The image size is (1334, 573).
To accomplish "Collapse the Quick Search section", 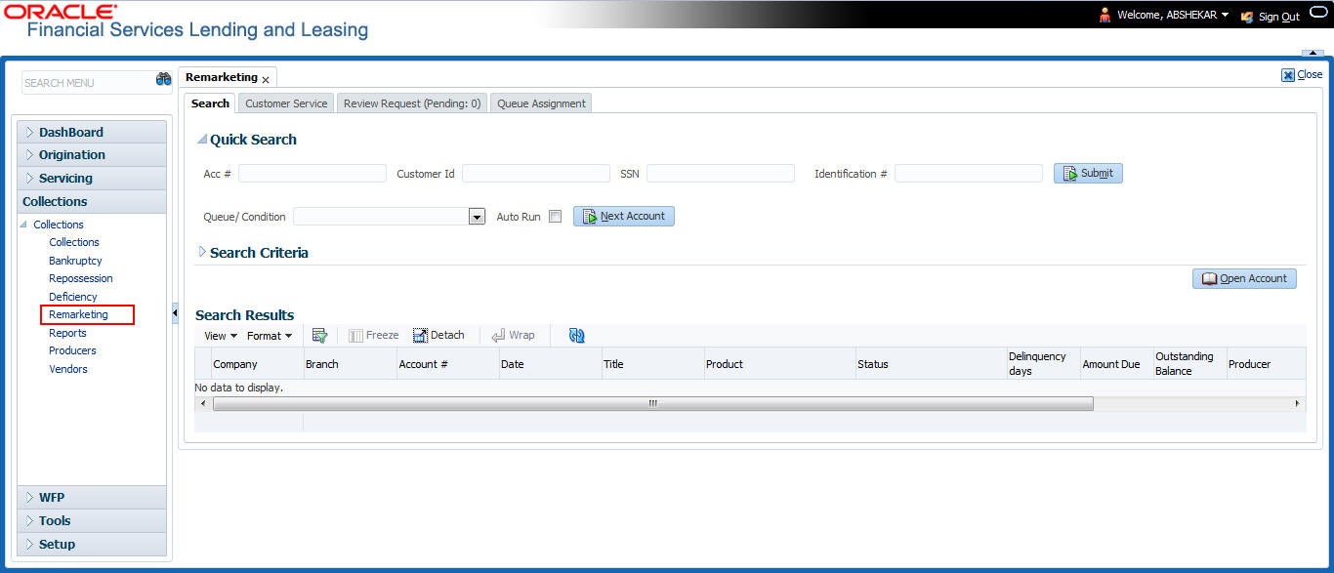I will (x=202, y=140).
